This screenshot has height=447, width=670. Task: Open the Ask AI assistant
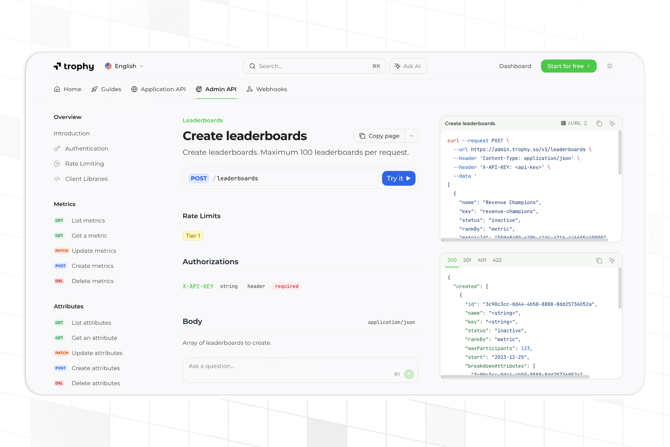coord(408,66)
